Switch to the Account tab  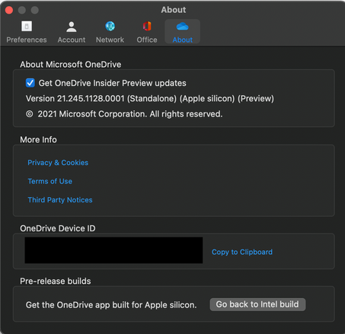point(72,32)
